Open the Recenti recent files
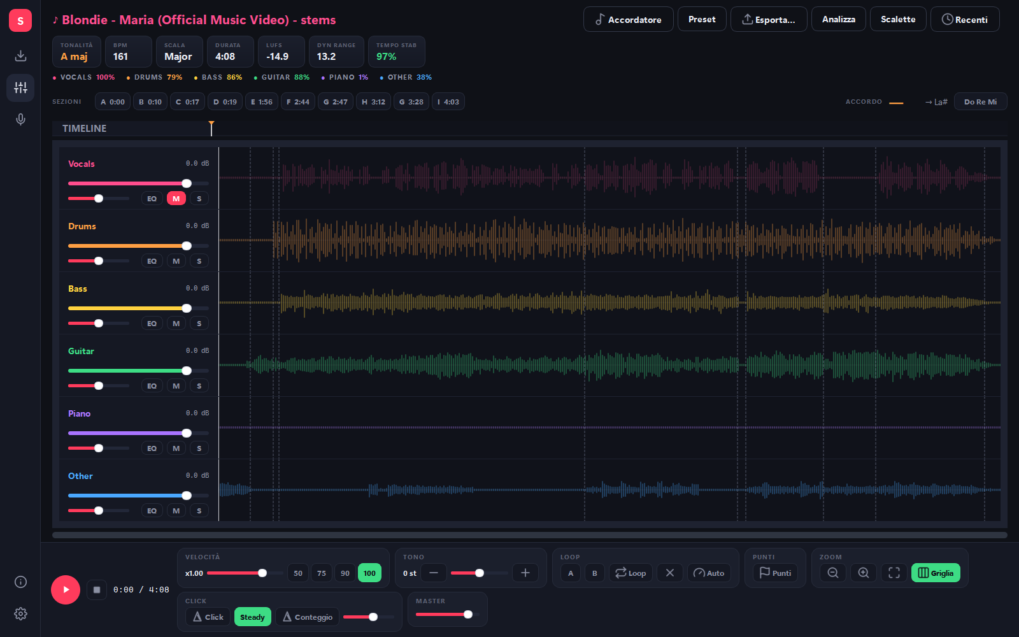1019x637 pixels. pyautogui.click(x=965, y=19)
